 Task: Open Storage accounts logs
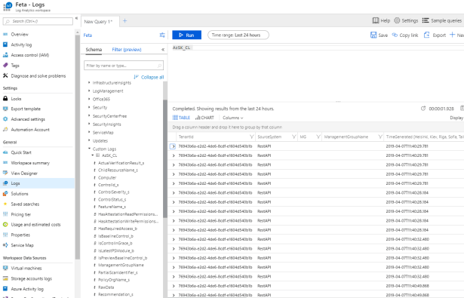pyautogui.click(x=31, y=279)
